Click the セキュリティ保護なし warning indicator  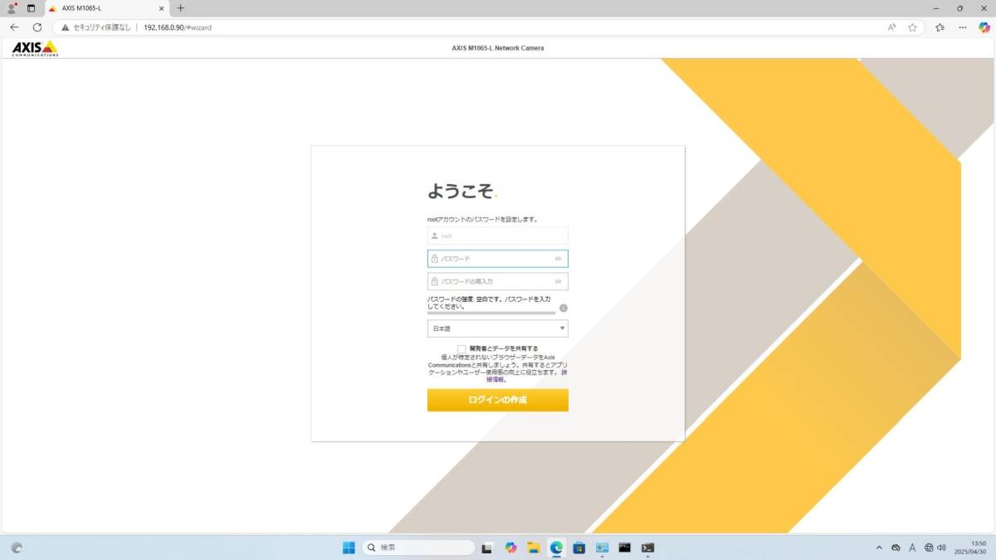tap(96, 27)
